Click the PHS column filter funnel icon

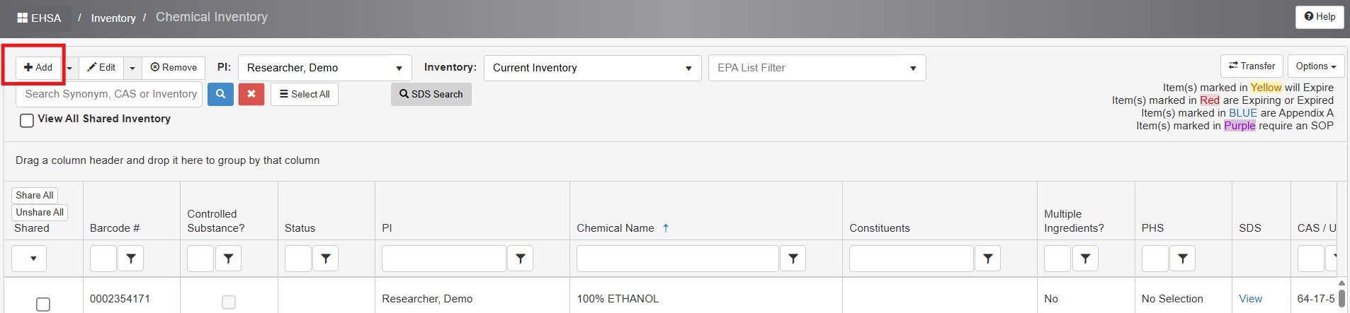click(x=1183, y=259)
